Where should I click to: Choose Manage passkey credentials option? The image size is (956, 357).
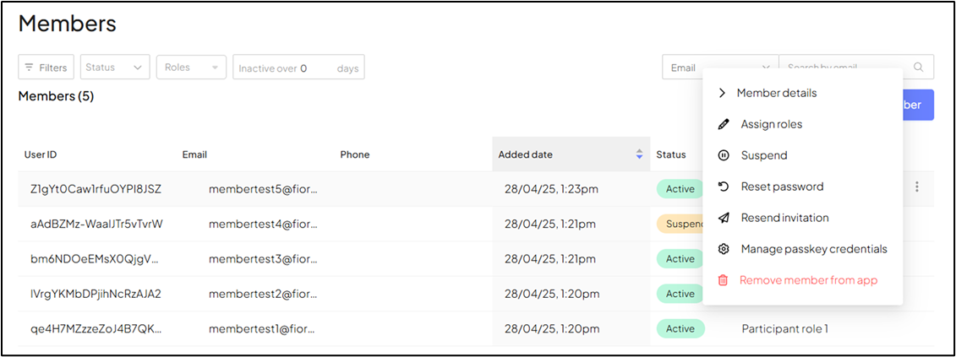point(813,249)
